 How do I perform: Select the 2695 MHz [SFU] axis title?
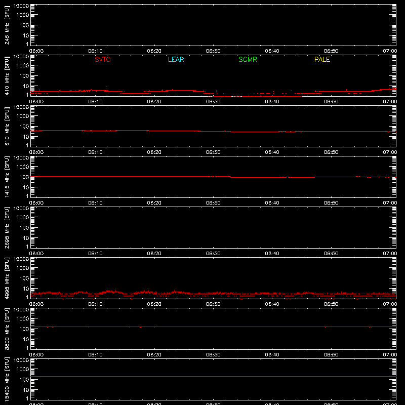(7, 227)
